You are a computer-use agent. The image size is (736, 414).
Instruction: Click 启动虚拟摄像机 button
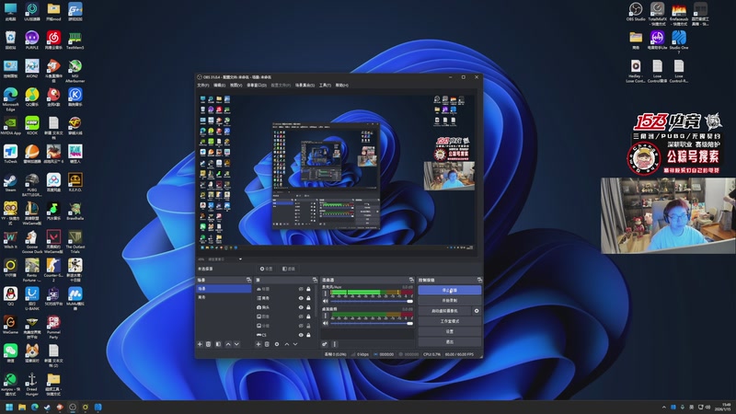[444, 311]
